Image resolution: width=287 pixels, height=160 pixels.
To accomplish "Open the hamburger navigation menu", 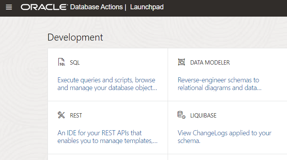I will tap(9, 7).
